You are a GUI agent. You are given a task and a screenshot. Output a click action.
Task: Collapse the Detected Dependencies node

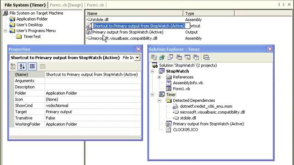[159, 100]
